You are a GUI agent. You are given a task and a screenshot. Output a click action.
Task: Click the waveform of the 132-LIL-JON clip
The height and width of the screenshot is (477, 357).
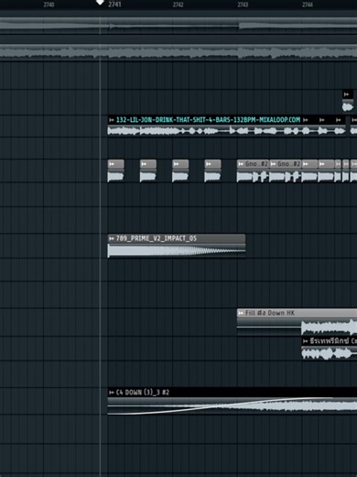pos(226,131)
